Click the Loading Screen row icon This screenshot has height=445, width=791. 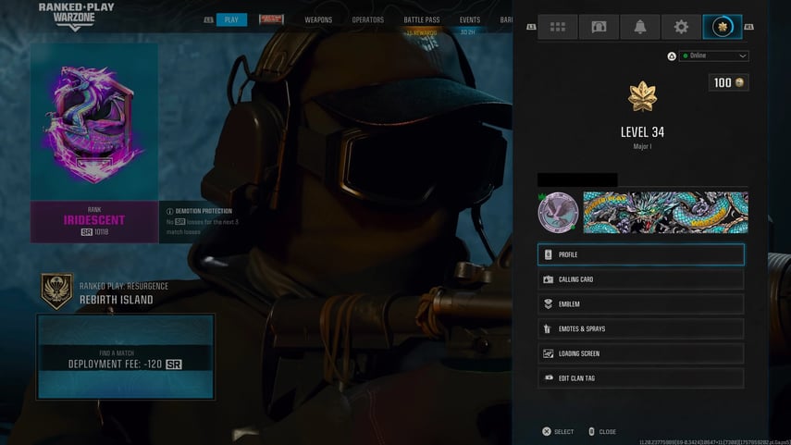[549, 353]
